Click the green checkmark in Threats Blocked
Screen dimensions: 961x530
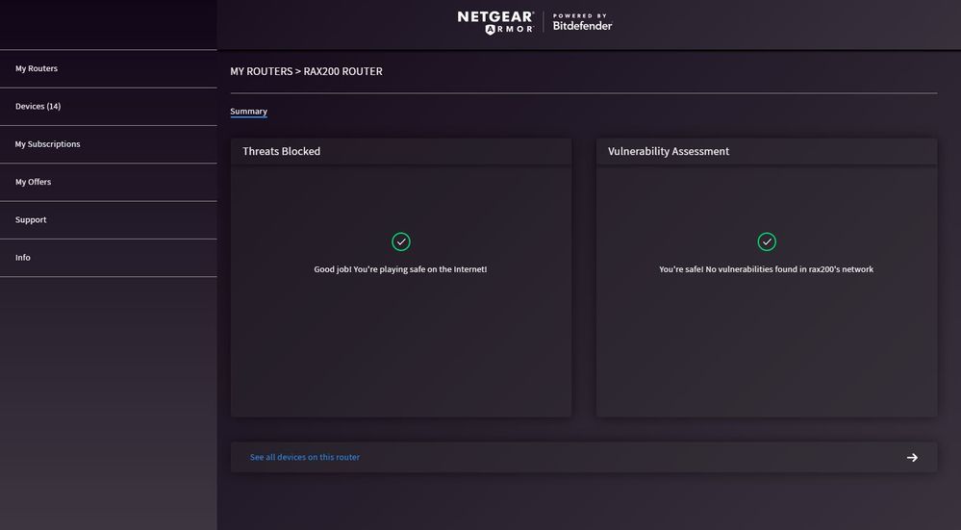(x=401, y=241)
